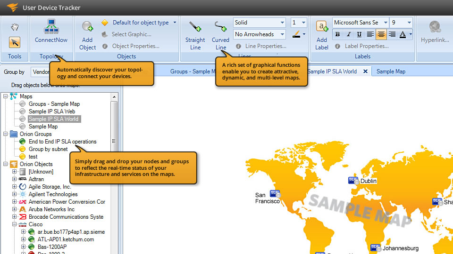This screenshot has width=453, height=254.
Task: Open Label Properties
Action: [x=367, y=46]
